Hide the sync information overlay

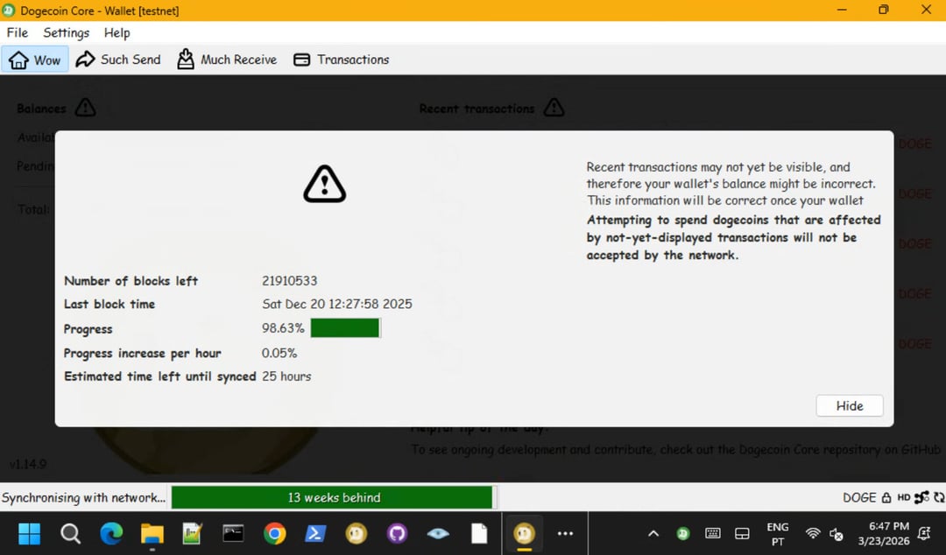tap(849, 405)
